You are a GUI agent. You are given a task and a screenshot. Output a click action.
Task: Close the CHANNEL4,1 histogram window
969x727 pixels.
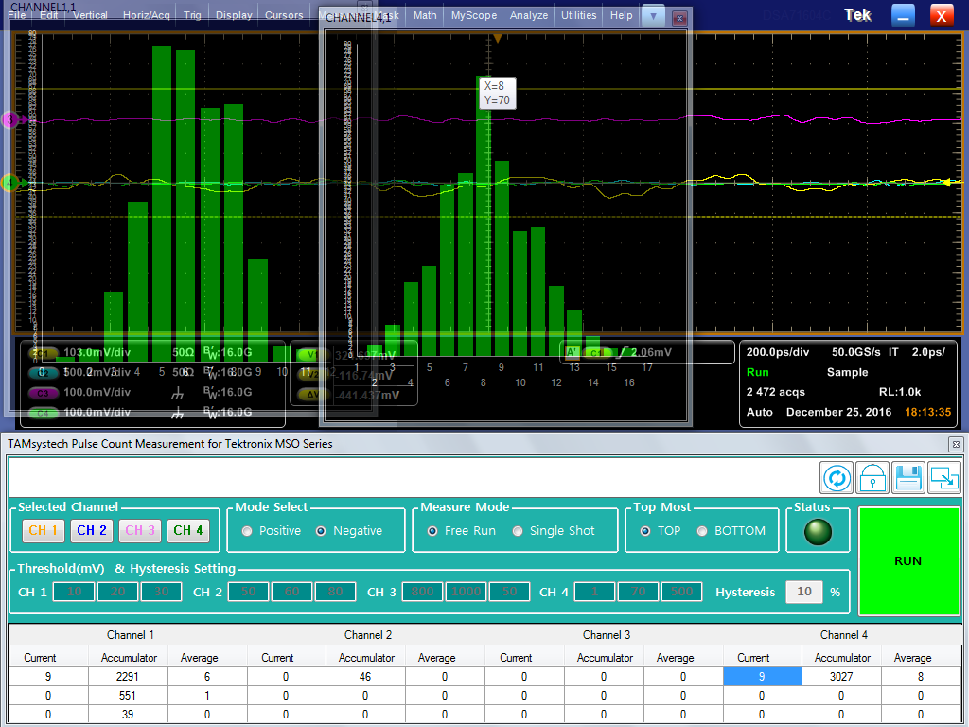(x=679, y=18)
